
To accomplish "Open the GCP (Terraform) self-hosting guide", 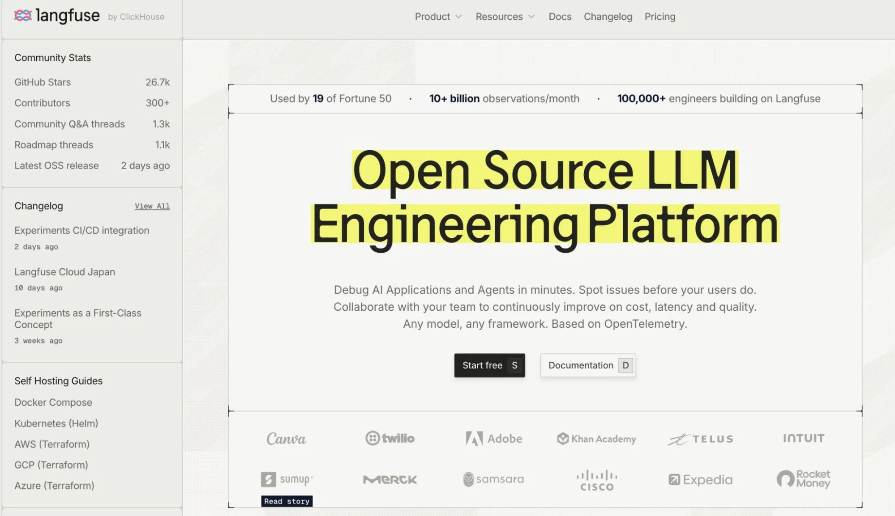I will coord(51,465).
